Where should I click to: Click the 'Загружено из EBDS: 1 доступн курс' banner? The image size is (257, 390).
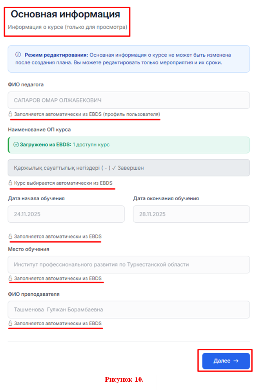coord(129,145)
